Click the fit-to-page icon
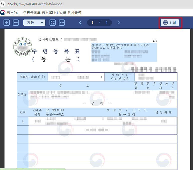The width and height of the screenshot is (193, 170). pos(52,23)
